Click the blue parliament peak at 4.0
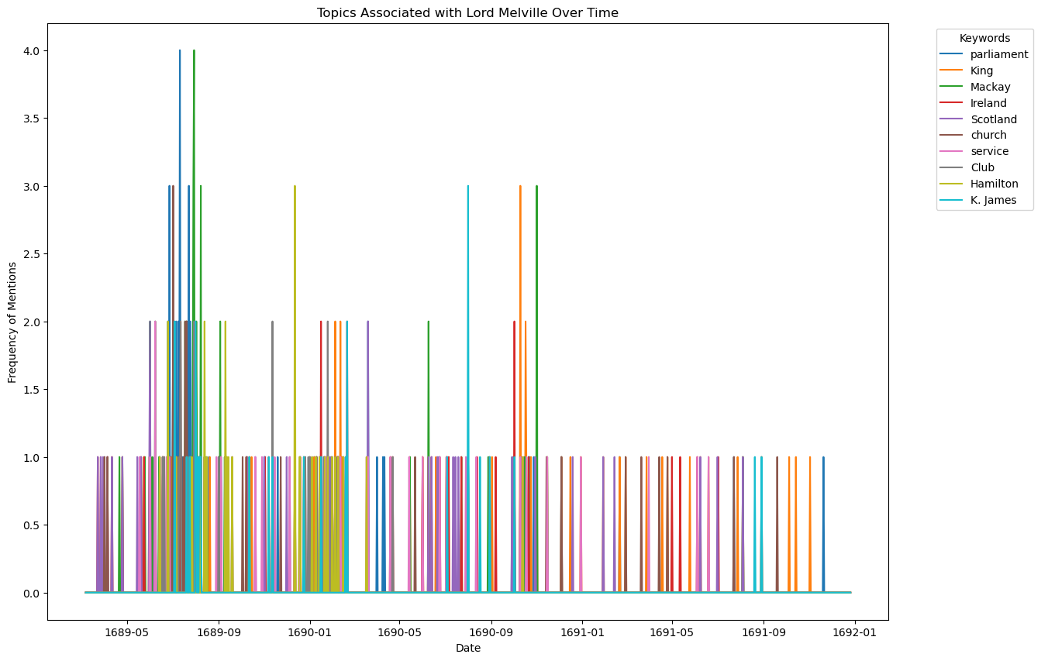 [180, 51]
